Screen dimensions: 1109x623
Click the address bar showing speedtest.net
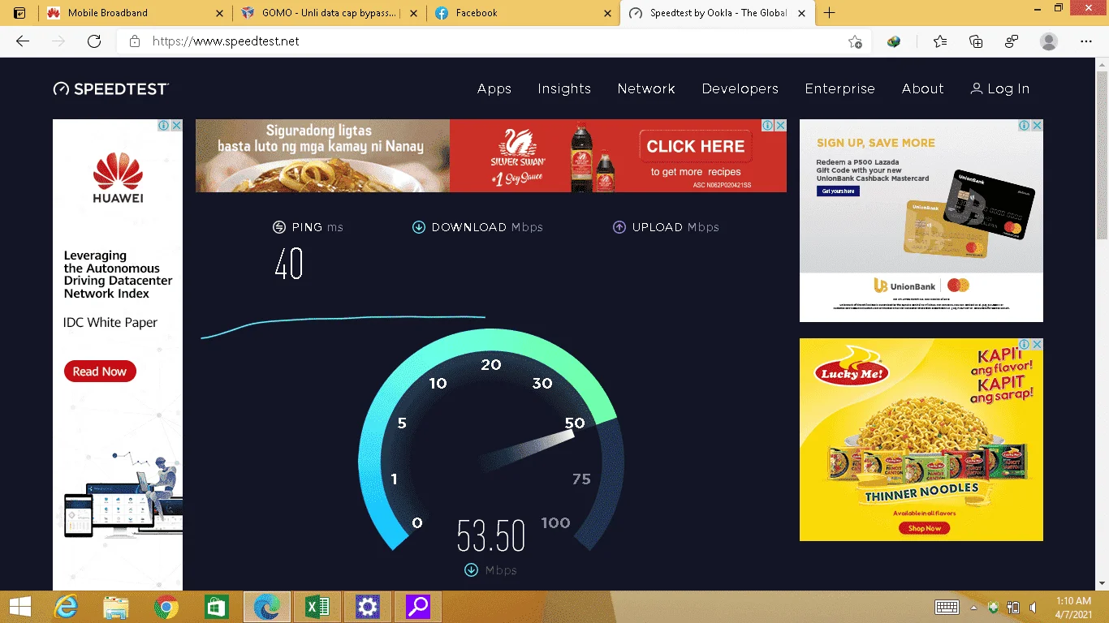494,41
